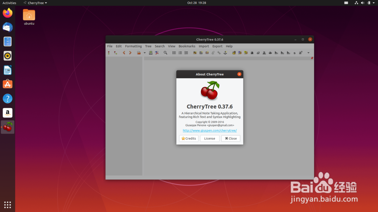
Task: Open the Help menu
Action: coord(229,46)
